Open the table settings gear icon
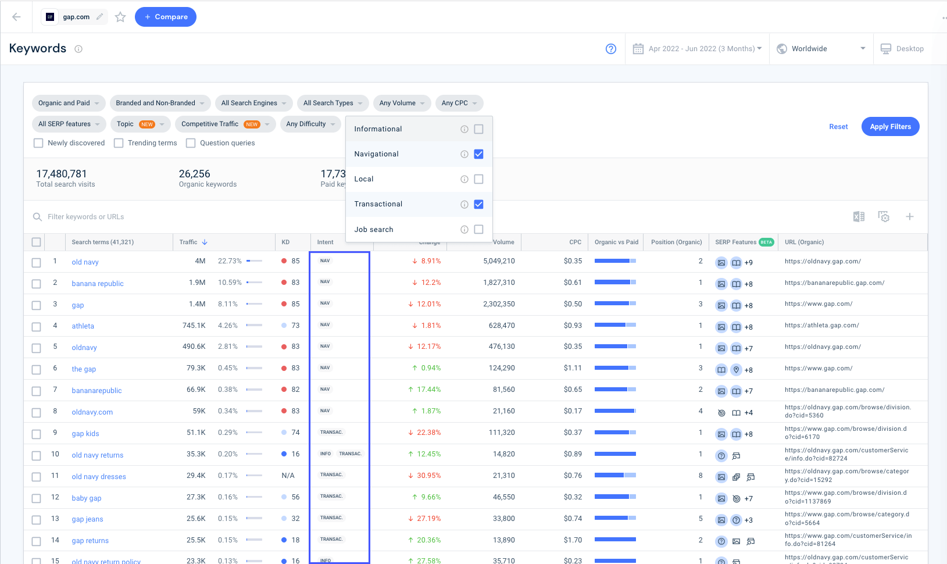This screenshot has width=947, height=564. [884, 216]
